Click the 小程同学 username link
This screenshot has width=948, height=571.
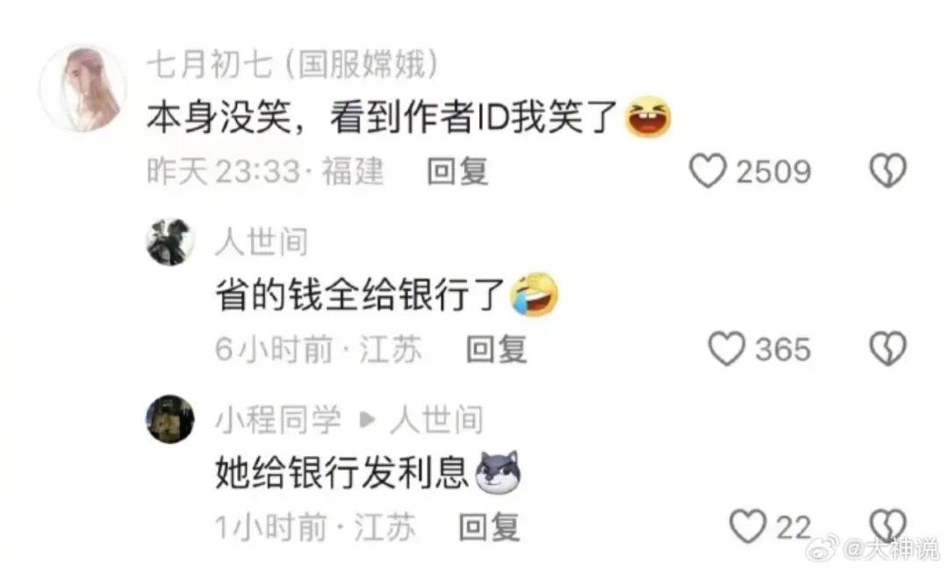click(x=278, y=419)
